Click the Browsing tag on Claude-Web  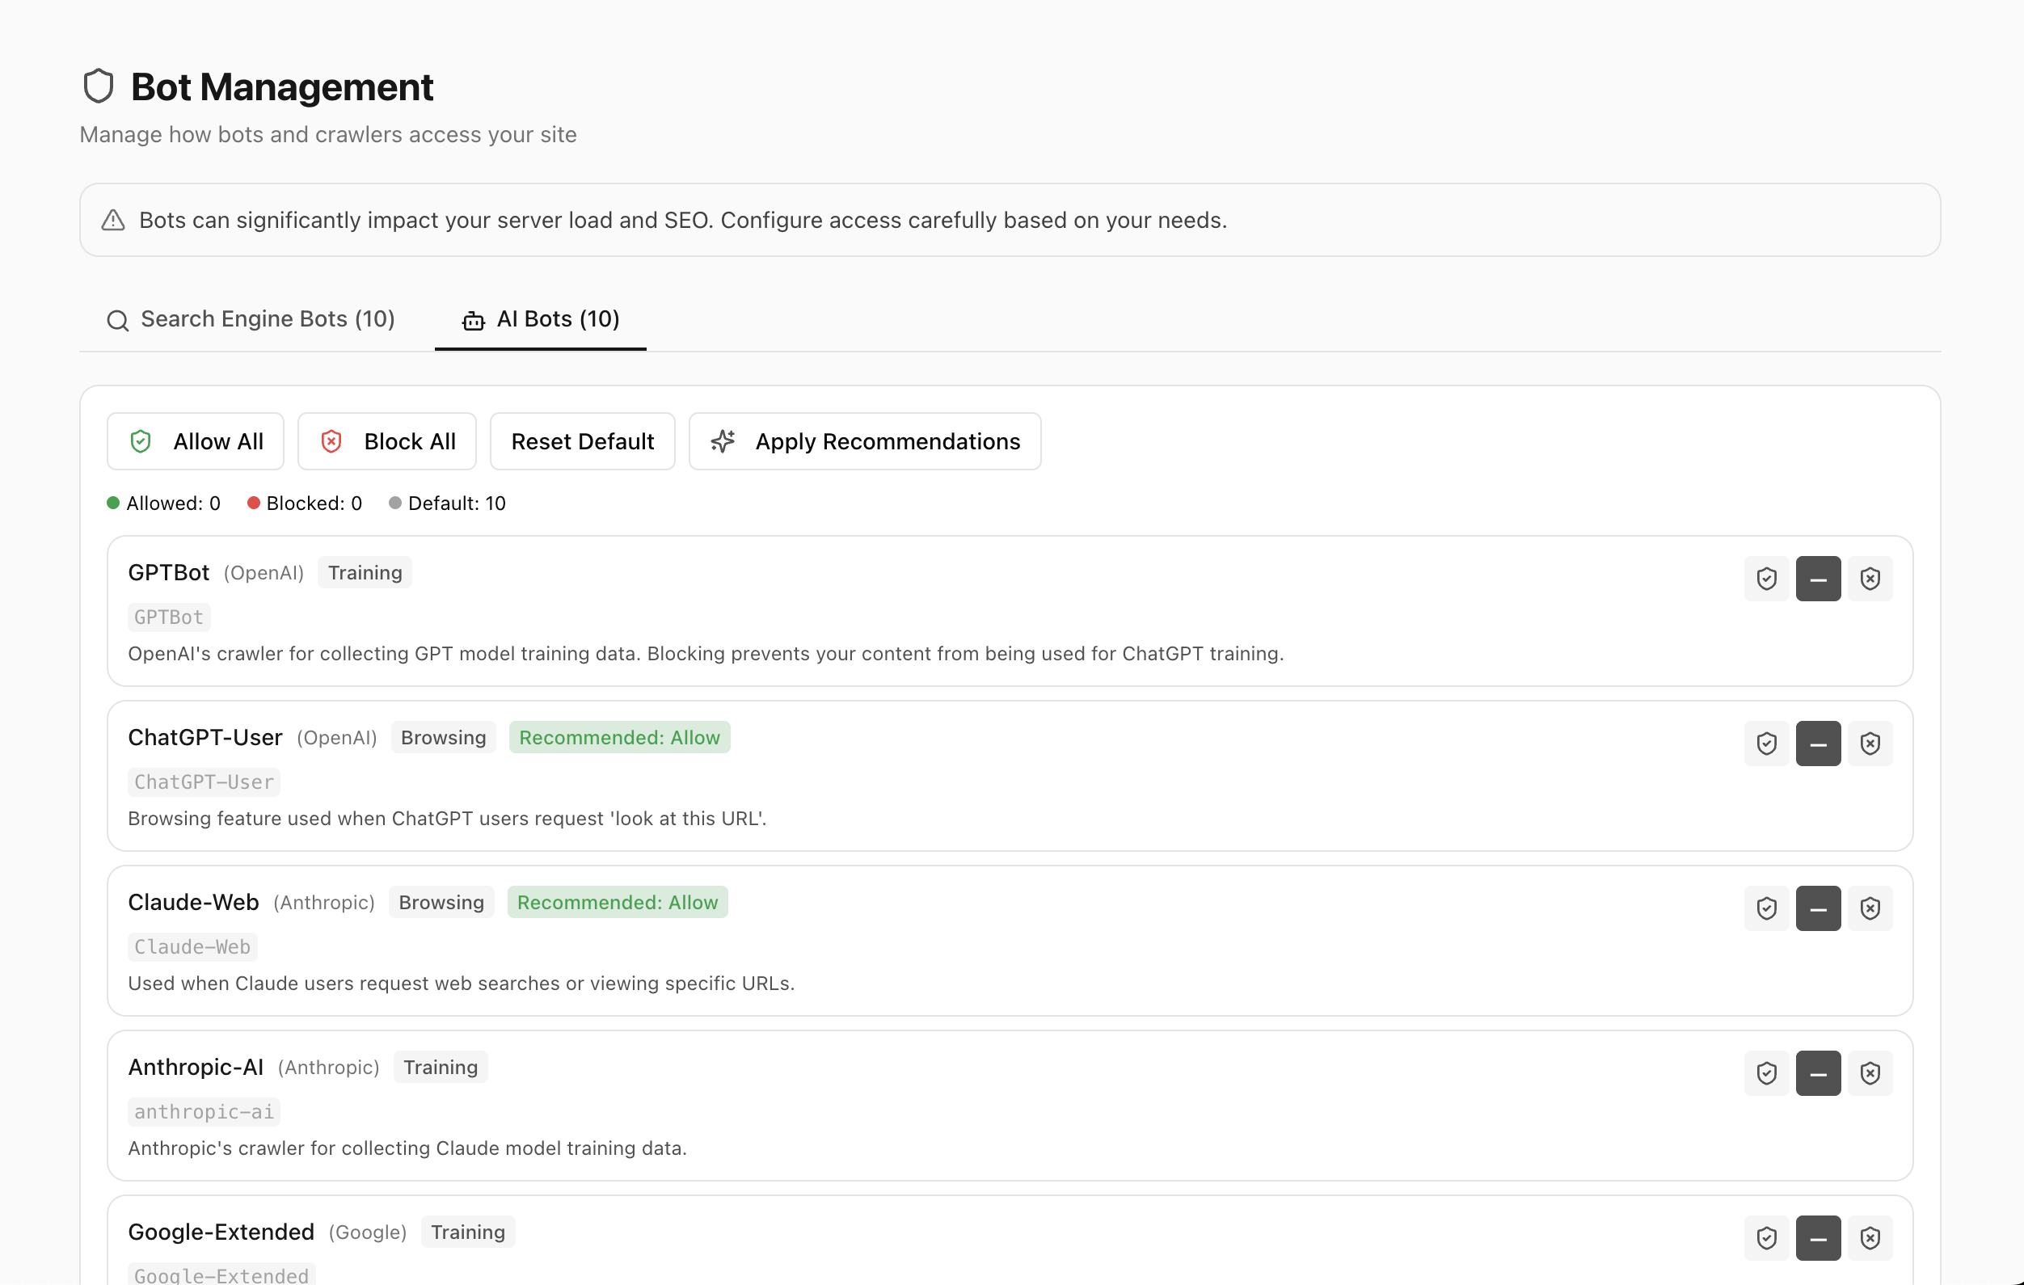tap(441, 902)
